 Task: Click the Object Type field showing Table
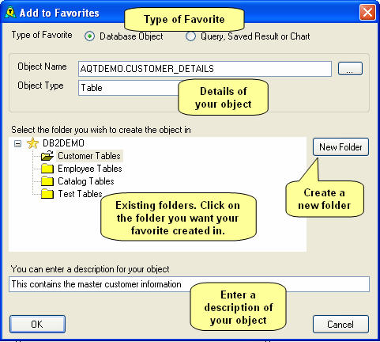tap(128, 88)
